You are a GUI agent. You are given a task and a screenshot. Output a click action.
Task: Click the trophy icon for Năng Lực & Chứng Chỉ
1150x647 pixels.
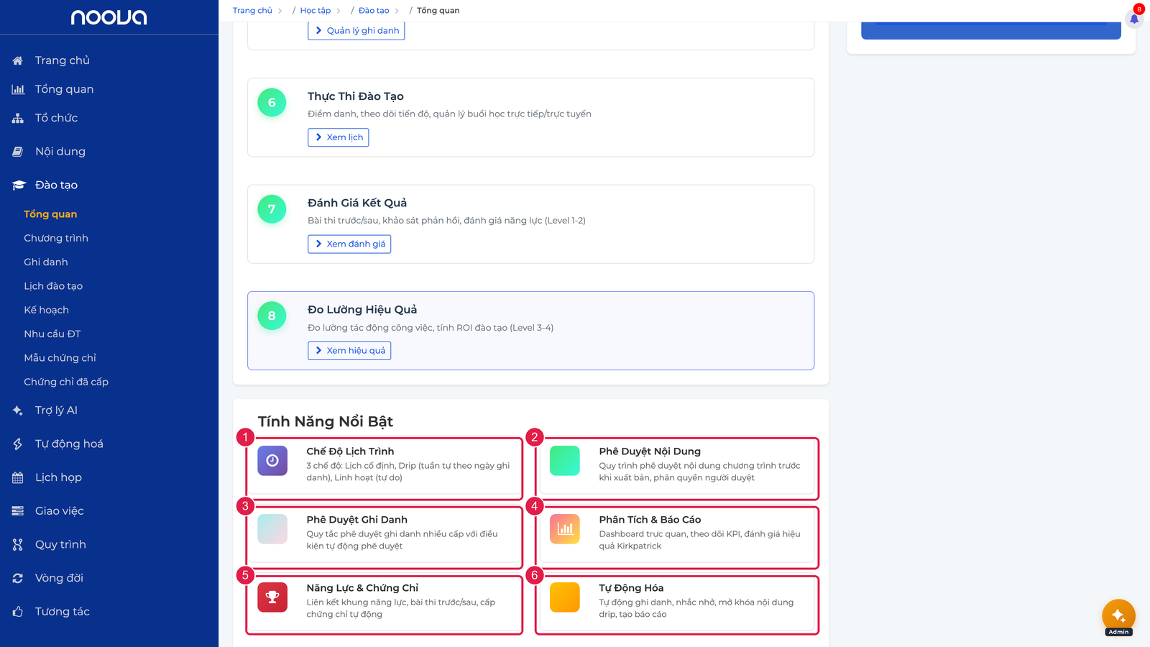(x=272, y=597)
